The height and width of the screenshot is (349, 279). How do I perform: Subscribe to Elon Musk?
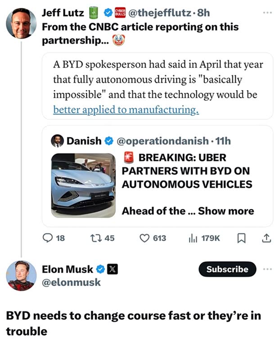point(227,269)
